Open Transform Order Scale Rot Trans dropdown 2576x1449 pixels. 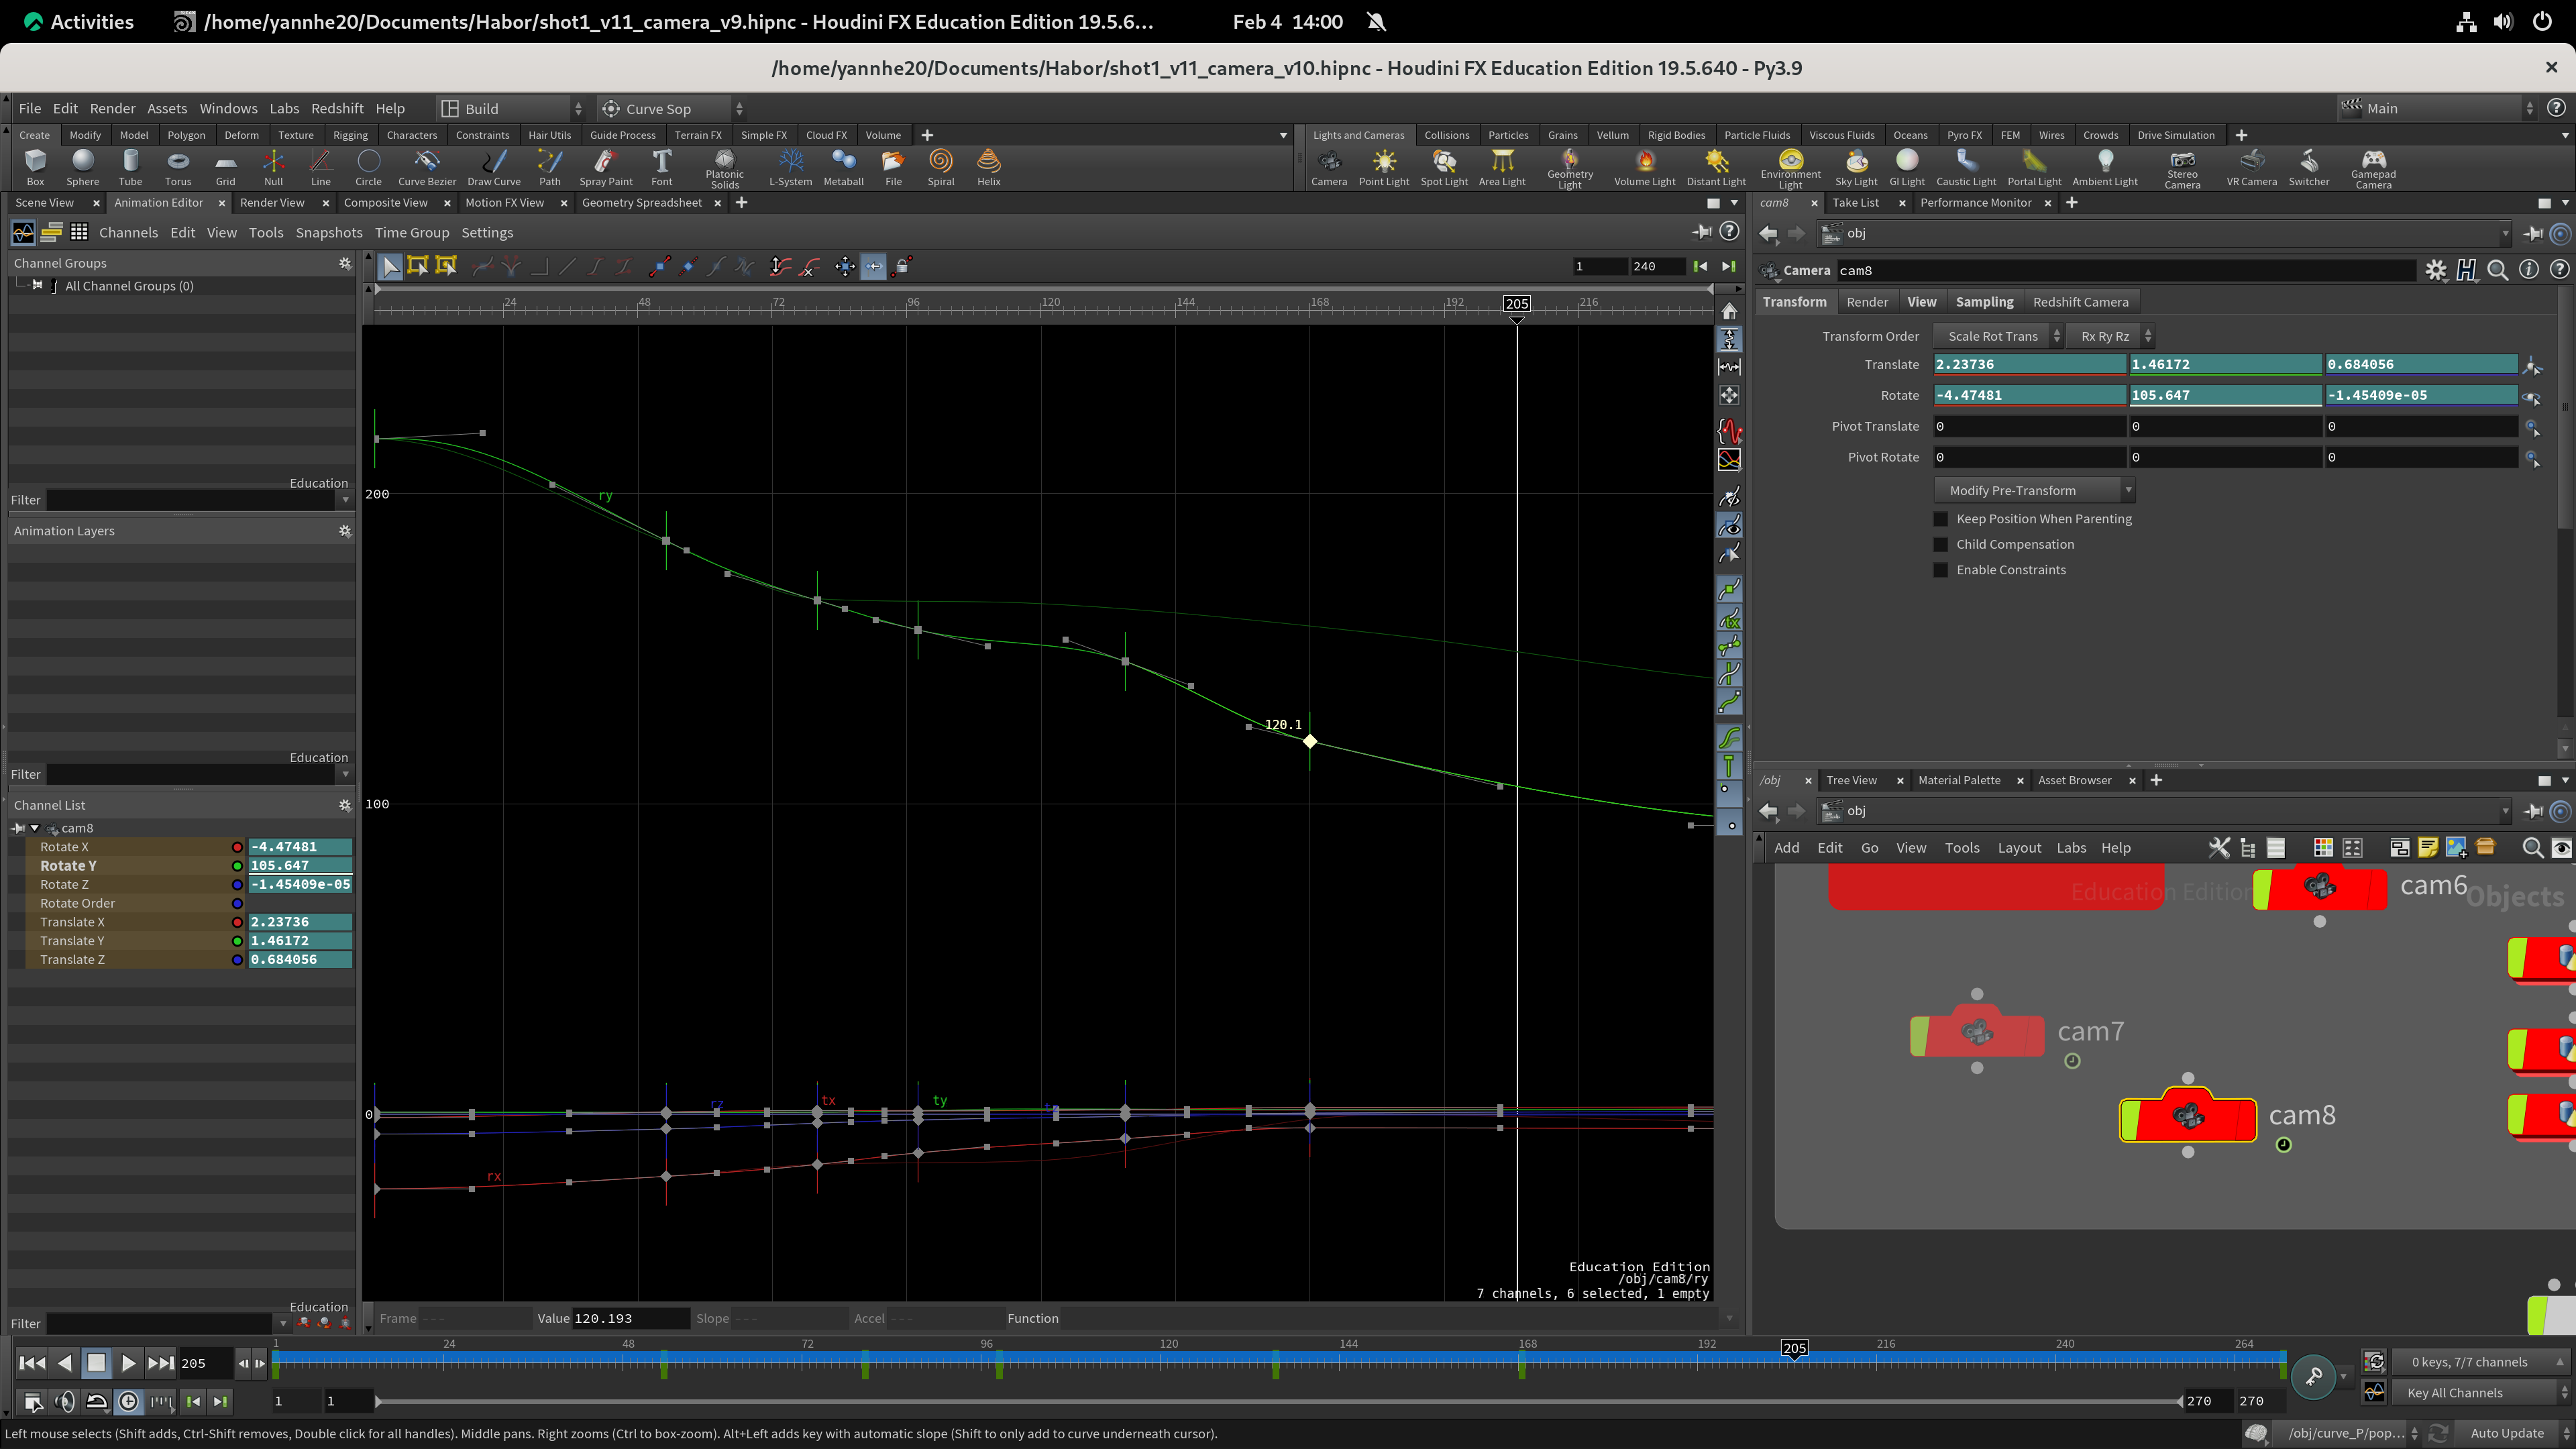pyautogui.click(x=1998, y=336)
